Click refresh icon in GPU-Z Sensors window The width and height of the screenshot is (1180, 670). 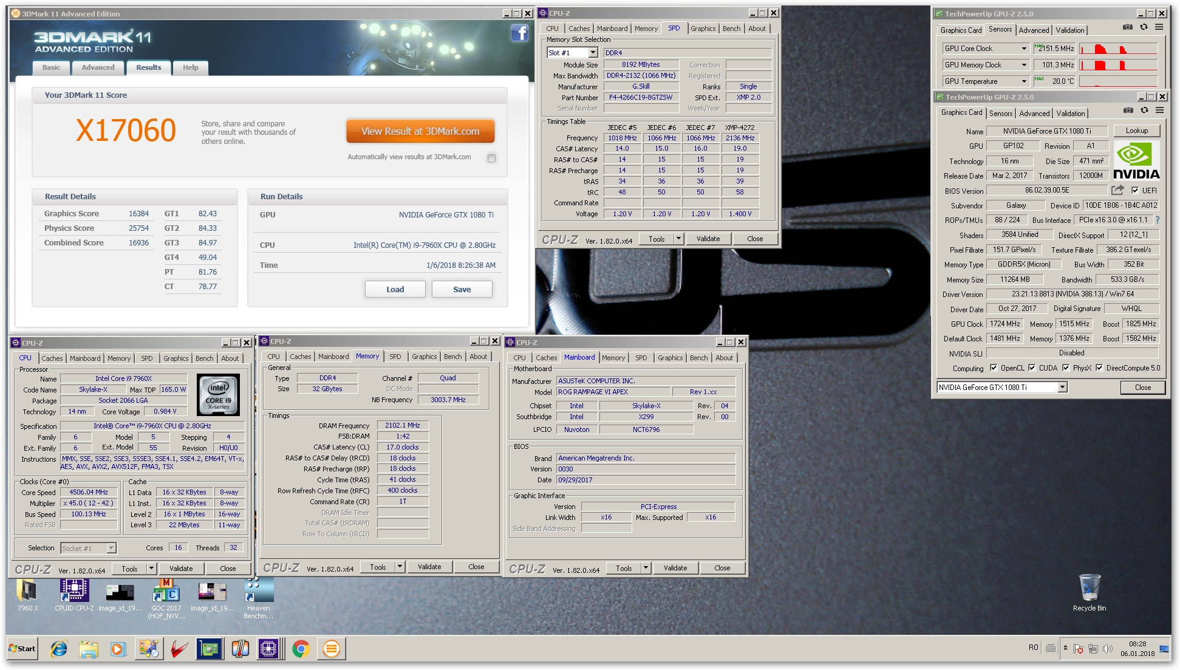coord(1144,27)
